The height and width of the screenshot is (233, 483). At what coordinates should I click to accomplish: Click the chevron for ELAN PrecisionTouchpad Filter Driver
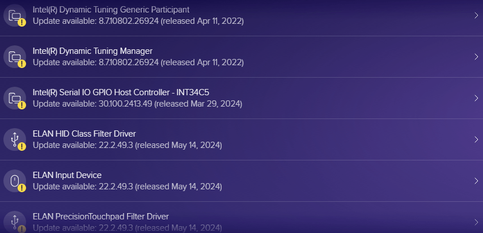pos(476,222)
